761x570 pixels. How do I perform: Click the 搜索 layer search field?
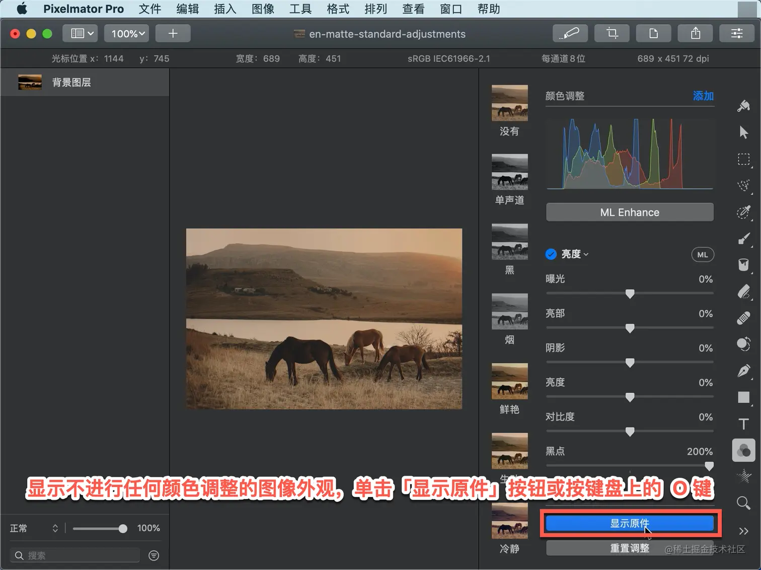tap(74, 555)
